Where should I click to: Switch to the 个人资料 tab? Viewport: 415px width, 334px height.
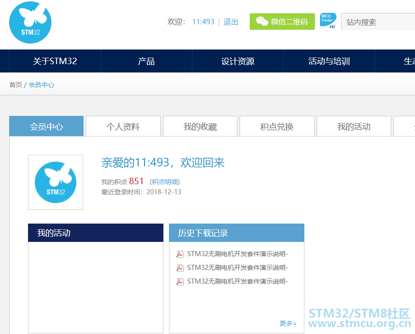point(123,126)
